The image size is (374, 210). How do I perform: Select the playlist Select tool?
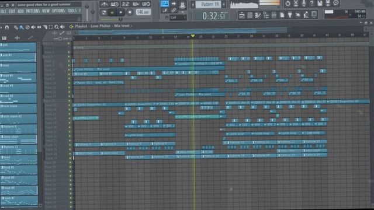51,27
